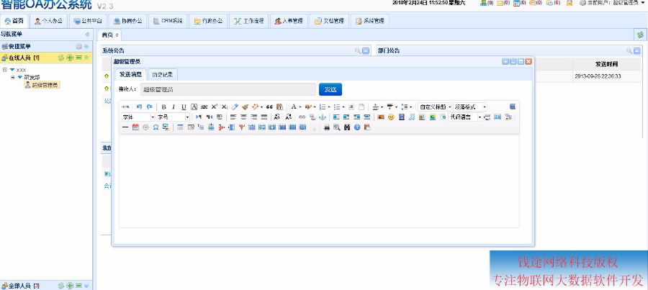Insert the current time with clock icon
This screenshot has width=648, height=290.
coord(145,127)
